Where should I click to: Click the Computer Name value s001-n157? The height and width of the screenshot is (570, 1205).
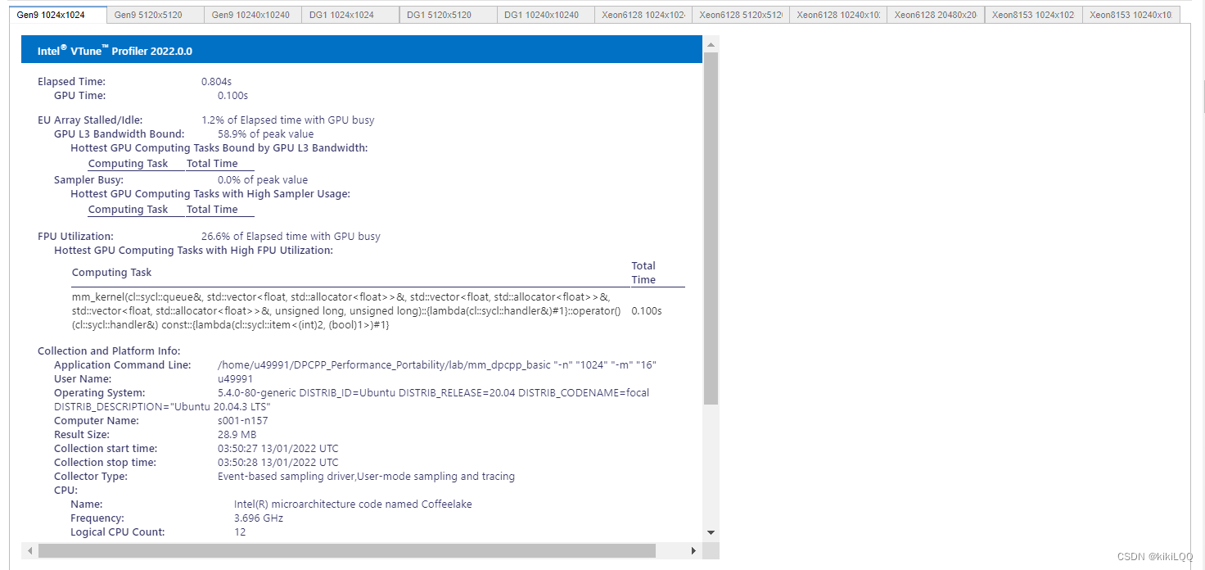point(242,420)
